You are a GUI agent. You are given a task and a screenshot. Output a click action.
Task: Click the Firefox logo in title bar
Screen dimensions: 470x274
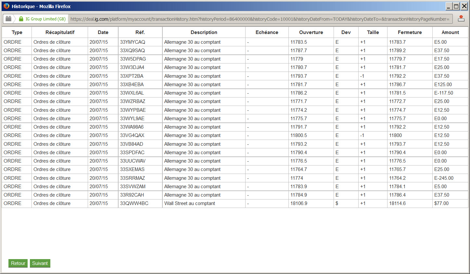(x=6, y=6)
